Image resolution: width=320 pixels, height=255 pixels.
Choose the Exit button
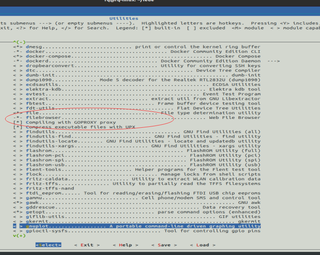(87, 245)
